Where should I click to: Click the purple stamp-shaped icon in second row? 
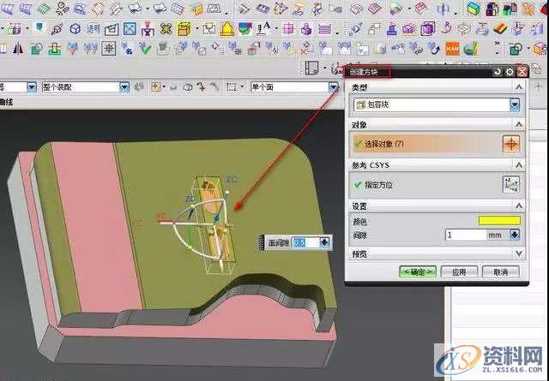[x=306, y=28]
